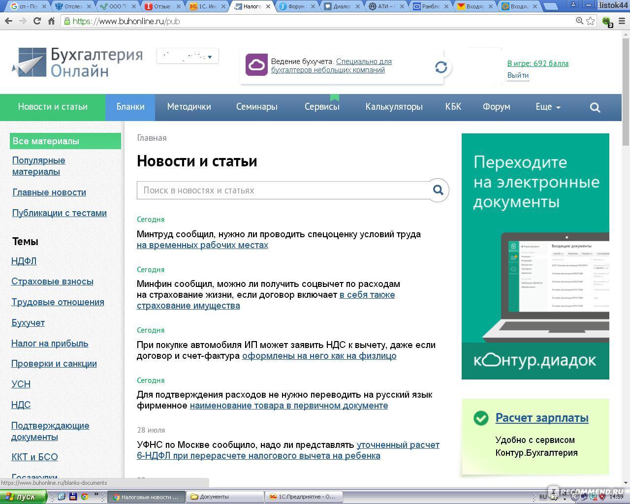Open the Контур.Диадок advertisement banner

coord(535,256)
